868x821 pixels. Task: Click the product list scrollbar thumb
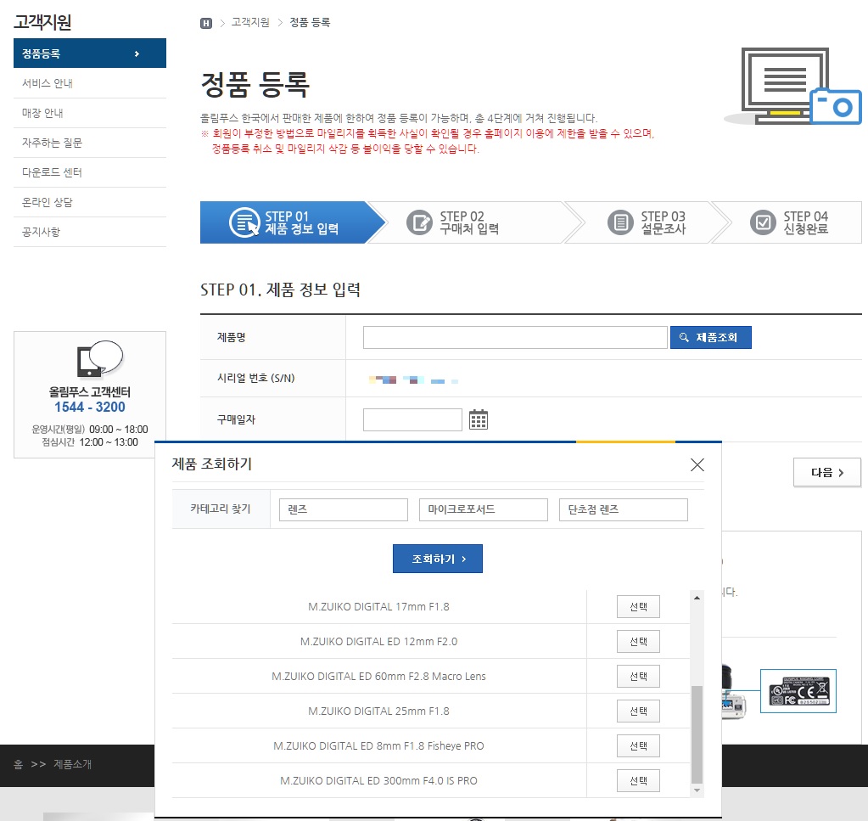pos(697,734)
